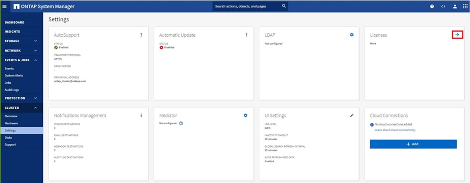Click the Cloud Connections card title
Viewport: 470px width, 183px height.
389,115
